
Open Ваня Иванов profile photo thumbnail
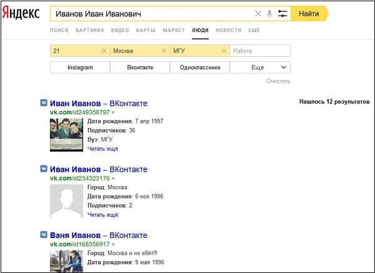(x=66, y=261)
